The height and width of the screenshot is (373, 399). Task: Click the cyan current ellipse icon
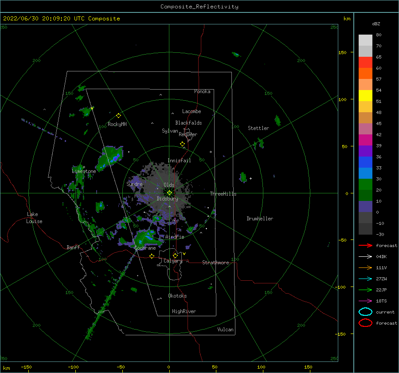coord(365,312)
